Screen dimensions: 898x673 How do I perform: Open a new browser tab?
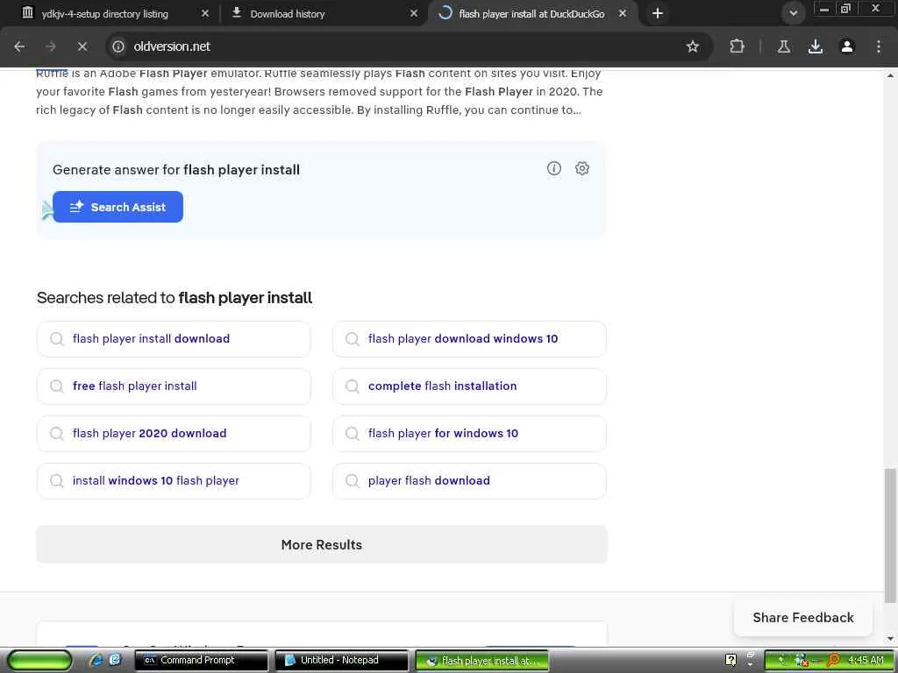[x=658, y=13]
